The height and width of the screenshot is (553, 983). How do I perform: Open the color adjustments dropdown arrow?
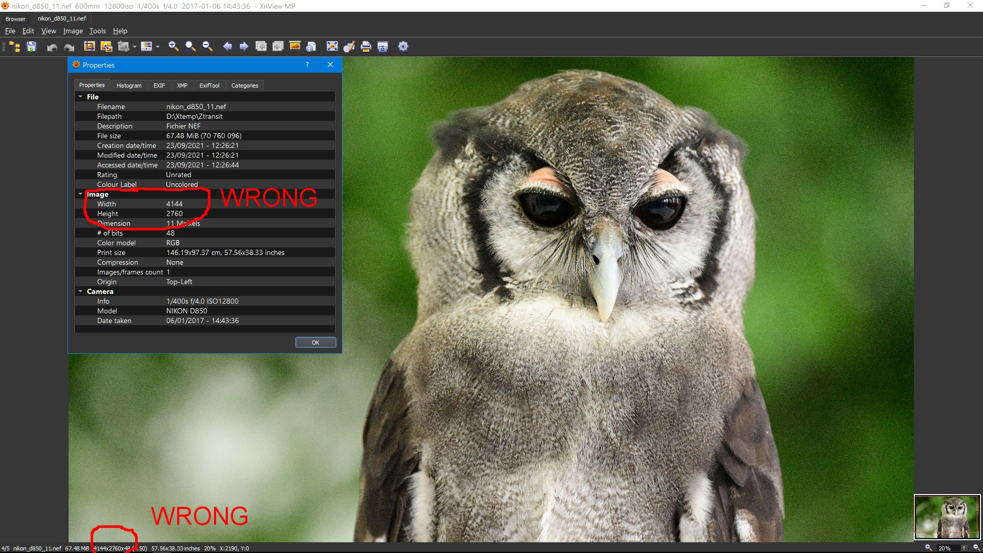(x=158, y=47)
